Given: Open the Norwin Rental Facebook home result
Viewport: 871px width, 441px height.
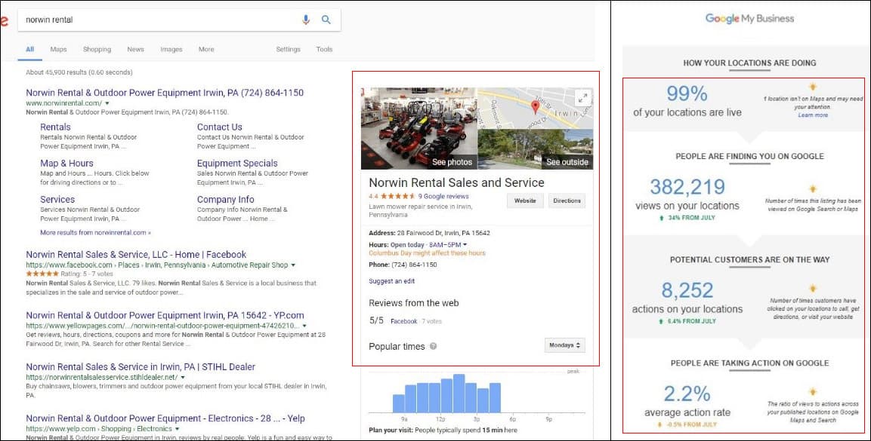Looking at the screenshot, I should tap(136, 255).
